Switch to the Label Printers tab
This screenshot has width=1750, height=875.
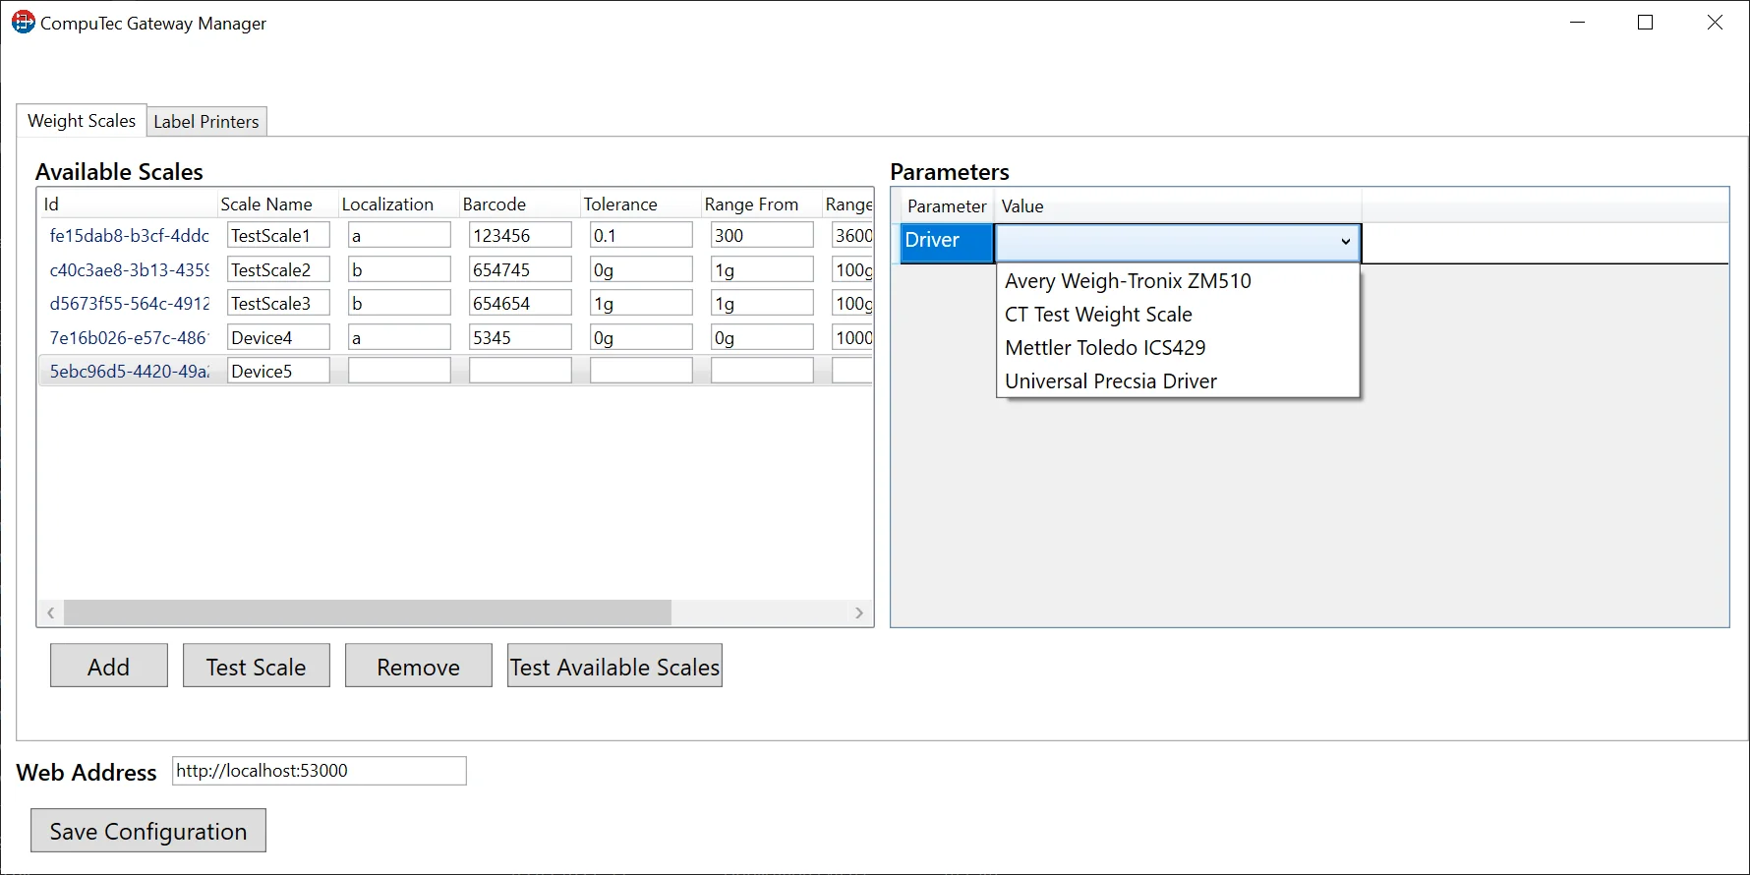[x=206, y=122]
